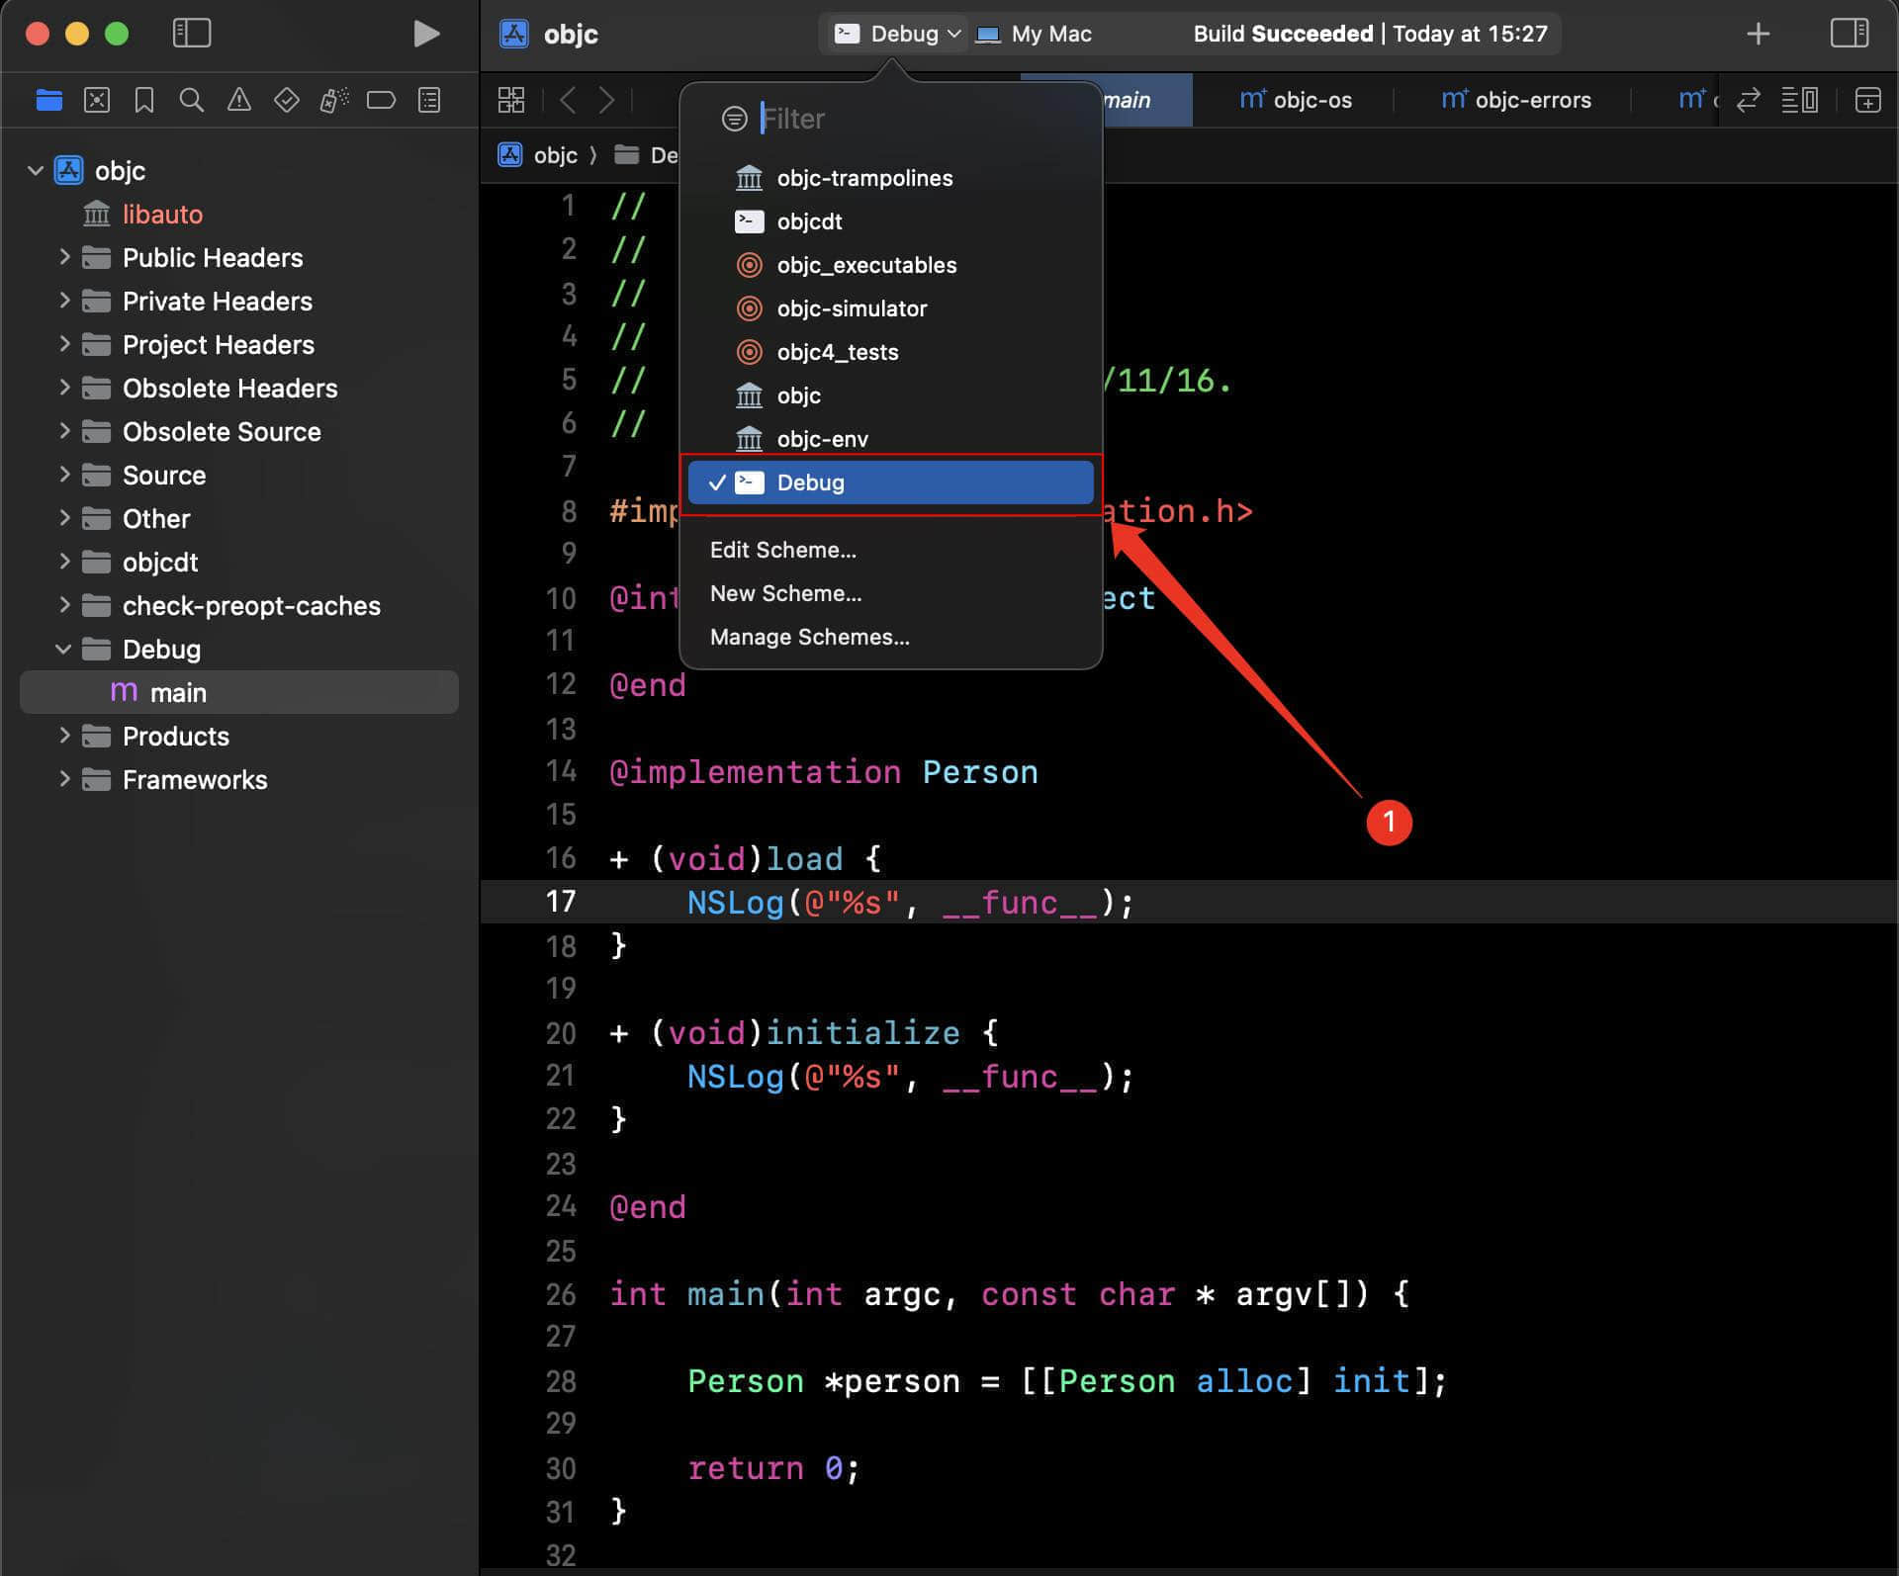The image size is (1899, 1576).
Task: Open the Breakpoint navigator icon
Action: click(381, 100)
